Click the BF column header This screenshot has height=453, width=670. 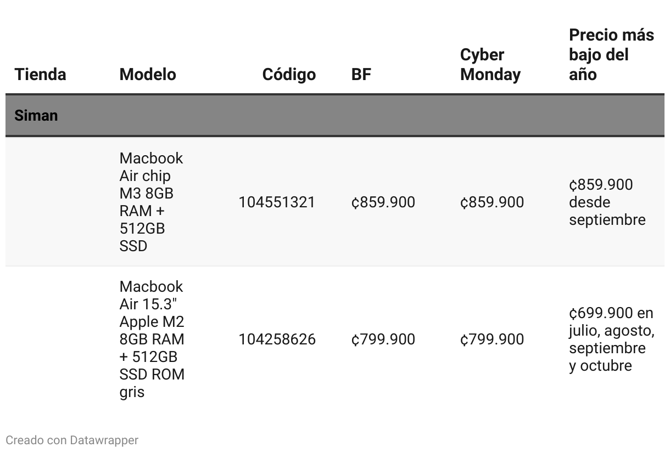(361, 75)
